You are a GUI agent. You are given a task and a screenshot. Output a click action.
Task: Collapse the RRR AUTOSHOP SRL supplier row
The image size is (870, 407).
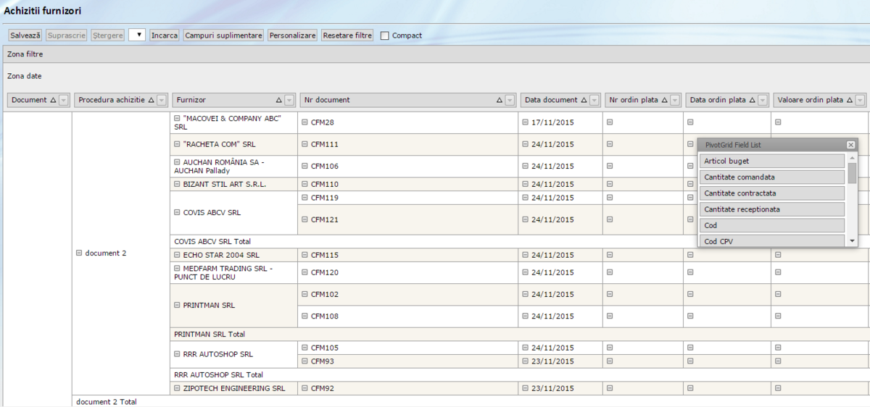[x=177, y=355]
